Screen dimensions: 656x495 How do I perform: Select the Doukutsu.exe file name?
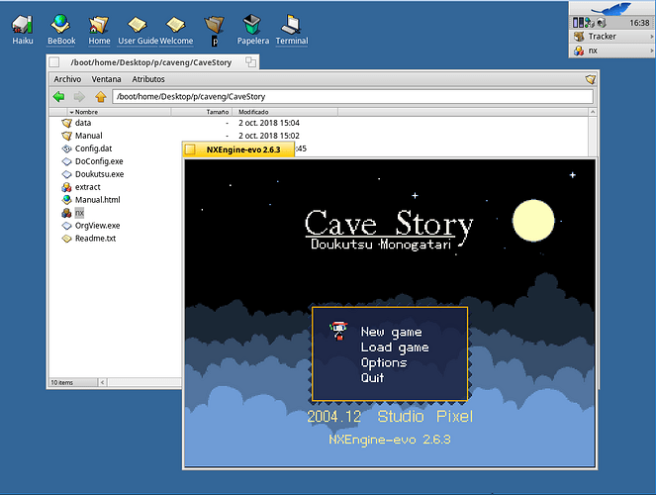(x=100, y=174)
